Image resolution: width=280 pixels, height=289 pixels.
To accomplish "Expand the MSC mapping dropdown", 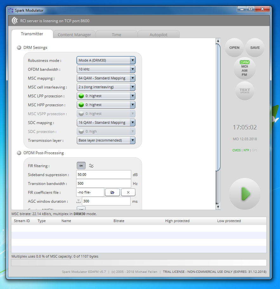I will point(106,78).
